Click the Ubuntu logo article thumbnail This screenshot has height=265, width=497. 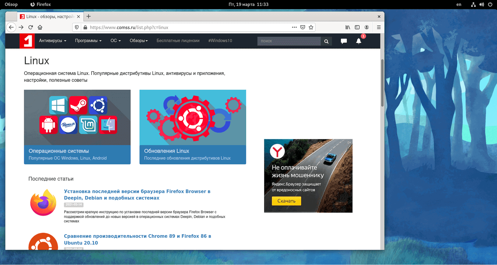tap(43, 241)
